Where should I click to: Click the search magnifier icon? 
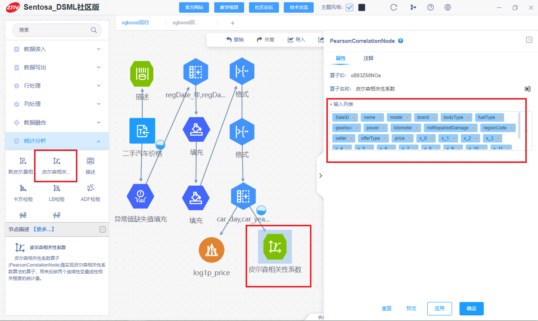(x=94, y=30)
